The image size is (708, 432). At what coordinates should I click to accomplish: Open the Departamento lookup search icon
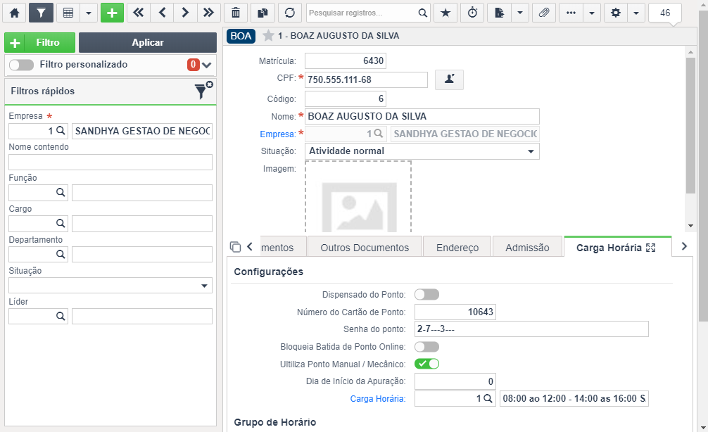61,254
